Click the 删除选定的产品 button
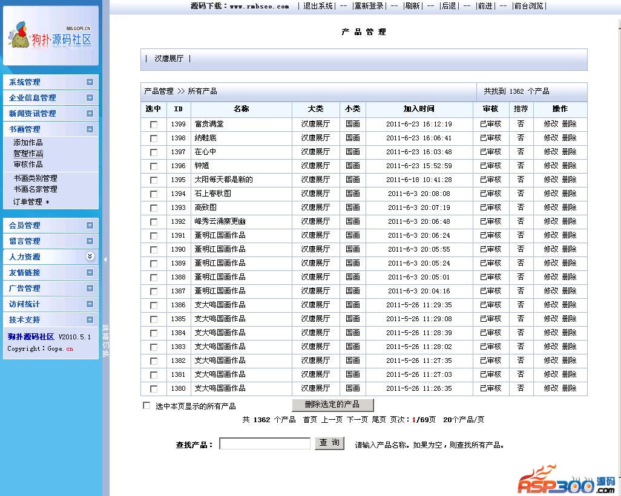The height and width of the screenshot is (496, 621). click(x=333, y=405)
